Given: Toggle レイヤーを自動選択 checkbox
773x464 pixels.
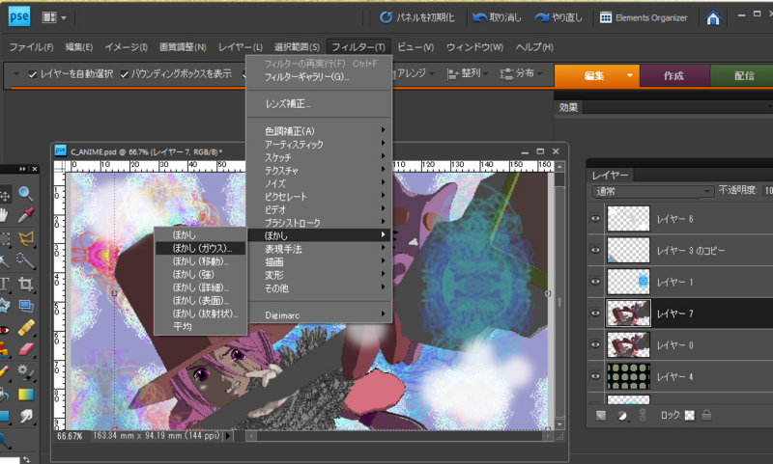Looking at the screenshot, I should (33, 74).
